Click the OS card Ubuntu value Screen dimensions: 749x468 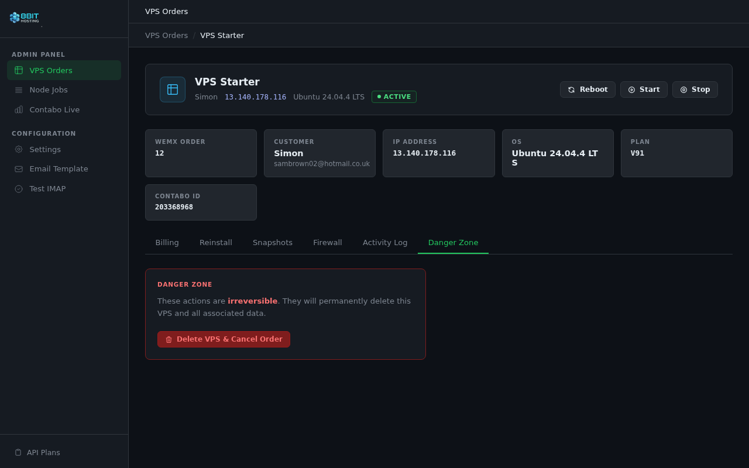[x=555, y=158]
